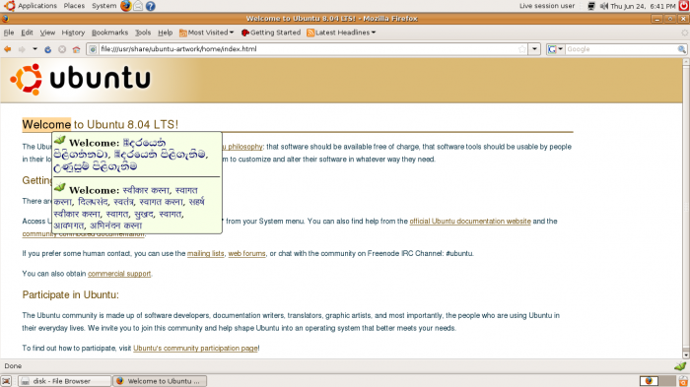The width and height of the screenshot is (690, 387).
Task: Go to home page via house icon
Action: 76,49
